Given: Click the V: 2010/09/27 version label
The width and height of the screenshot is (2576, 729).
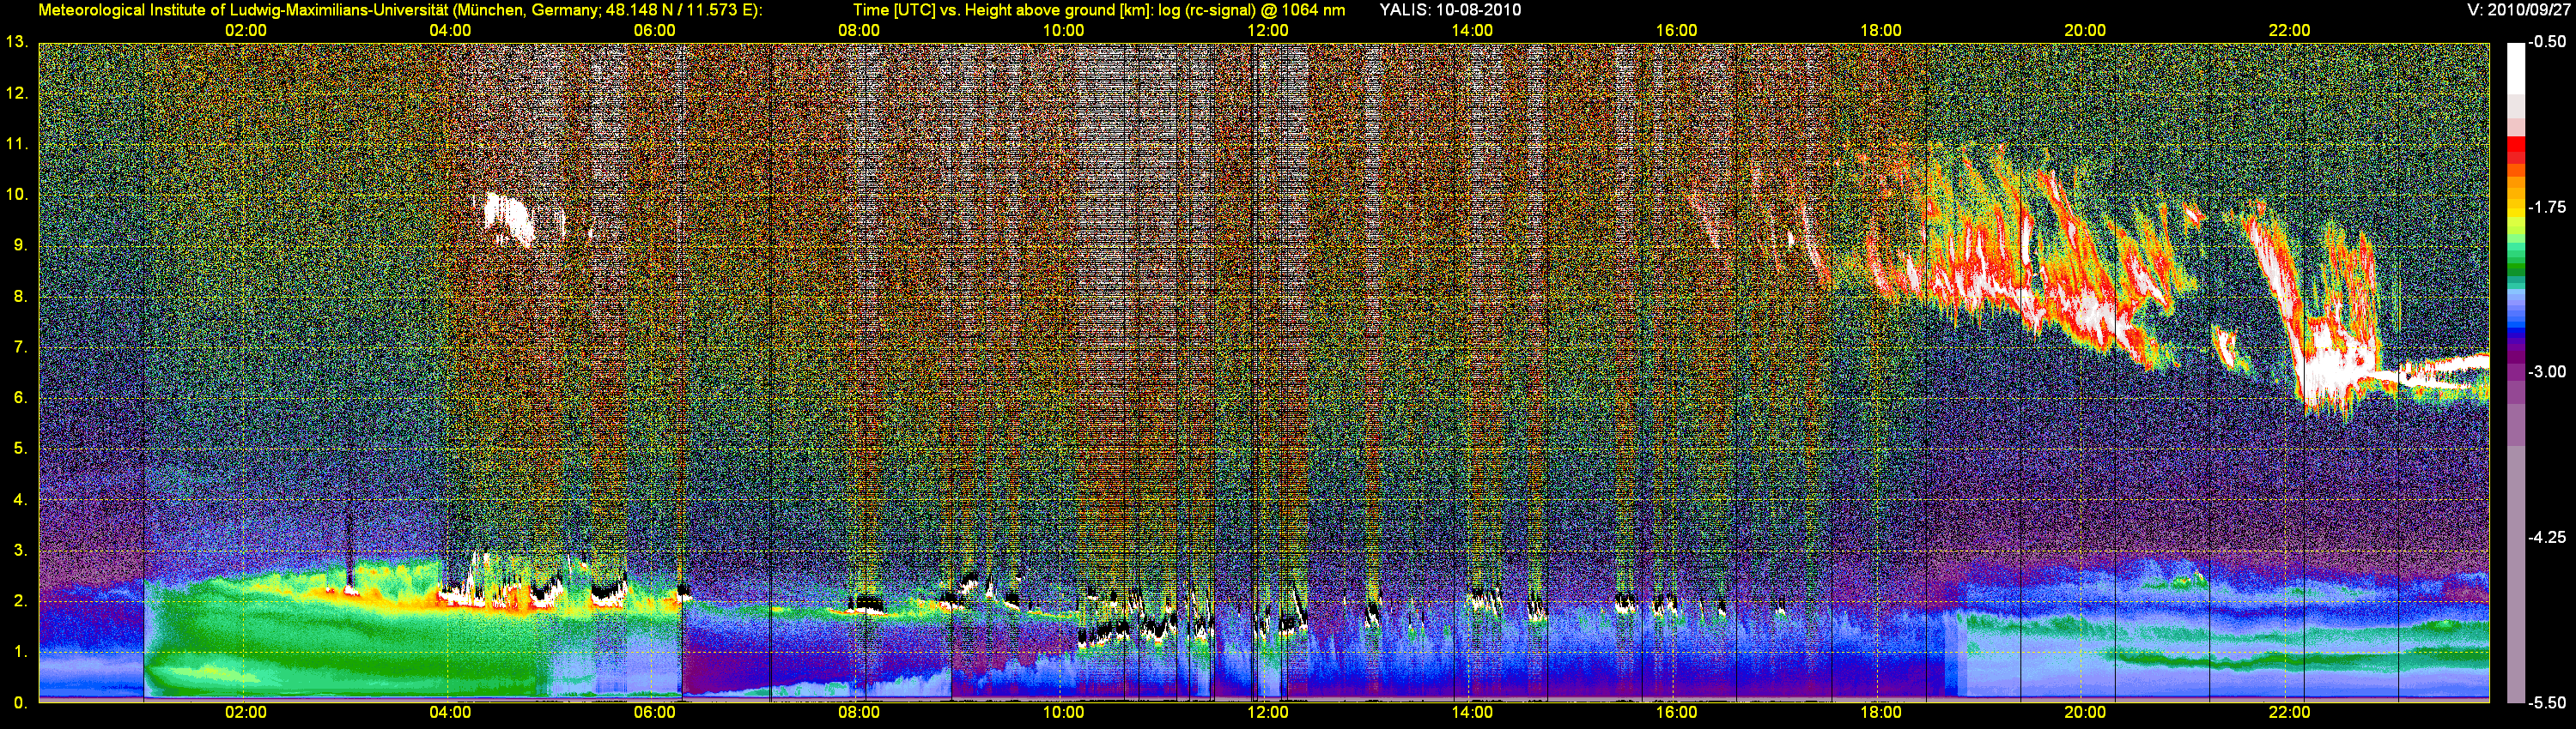Looking at the screenshot, I should 2516,10.
